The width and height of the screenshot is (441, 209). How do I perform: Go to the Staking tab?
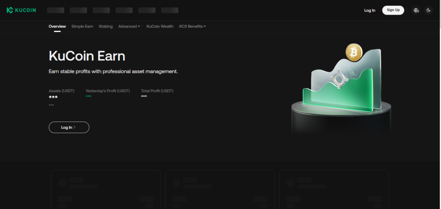point(106,26)
